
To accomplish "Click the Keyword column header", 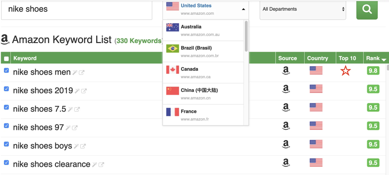I will pyautogui.click(x=25, y=58).
